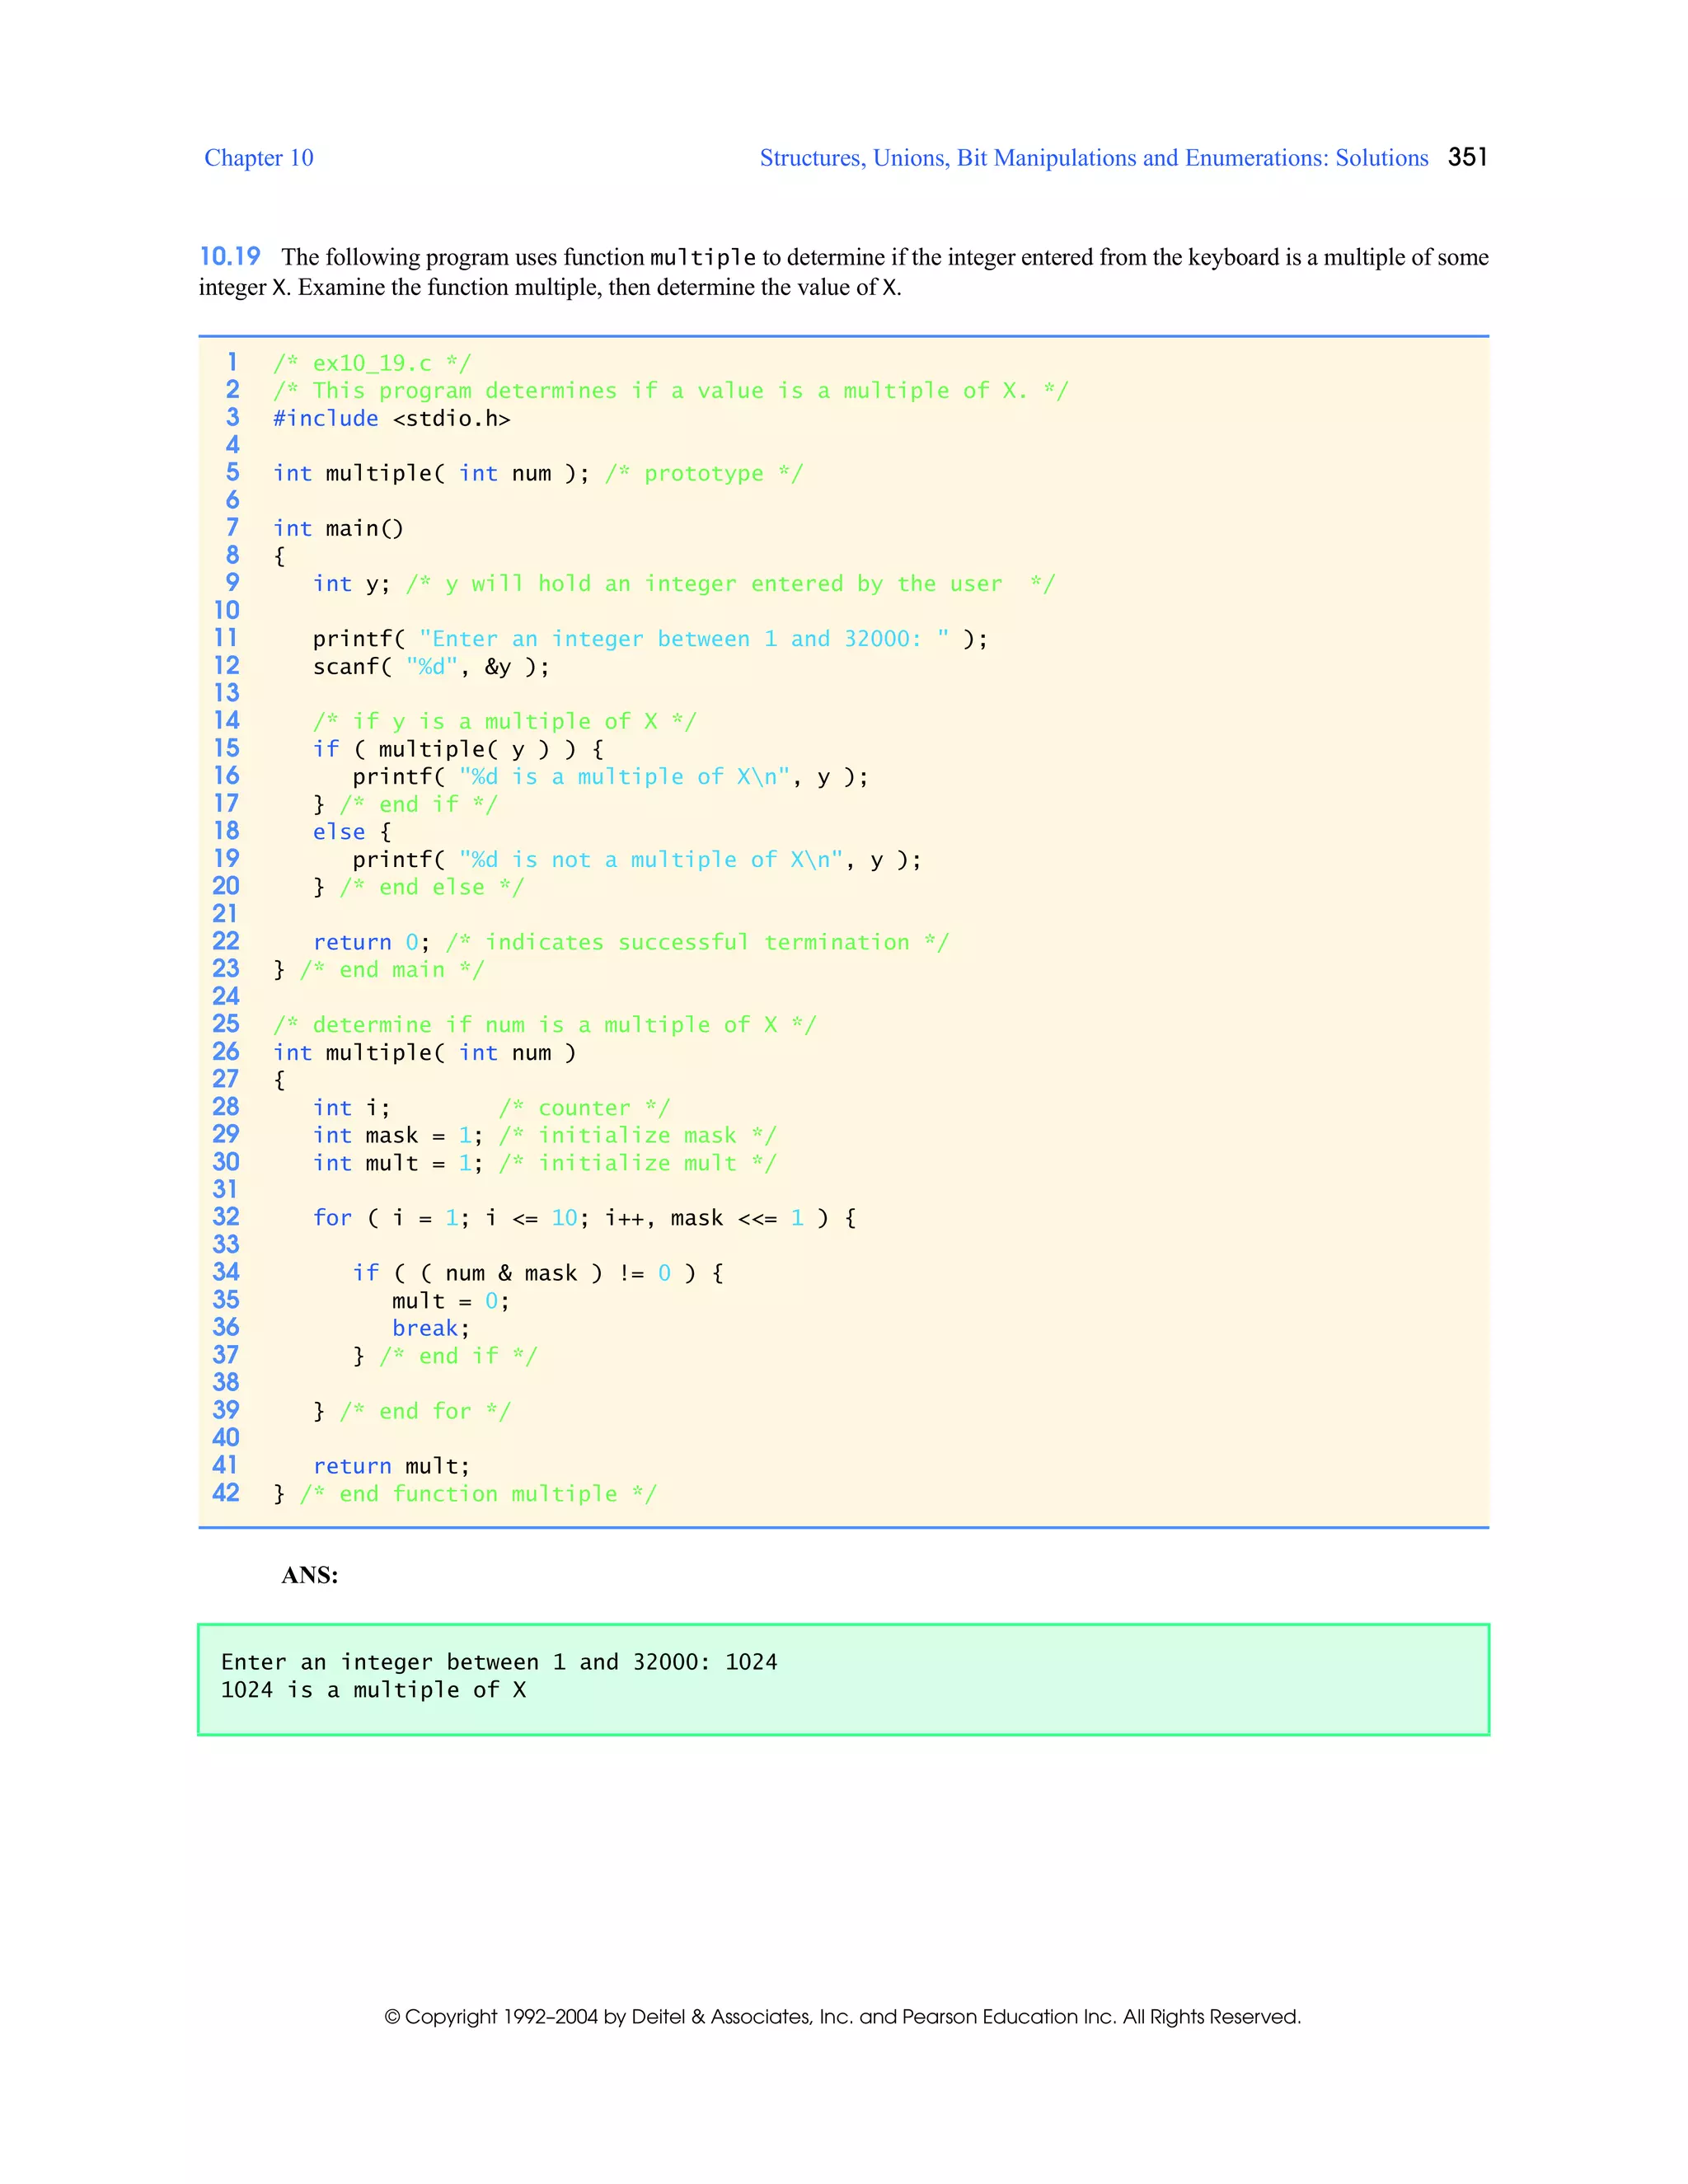Click the printf '%d is not a multiple of X' line
1688x2184 pixels.
(637, 859)
